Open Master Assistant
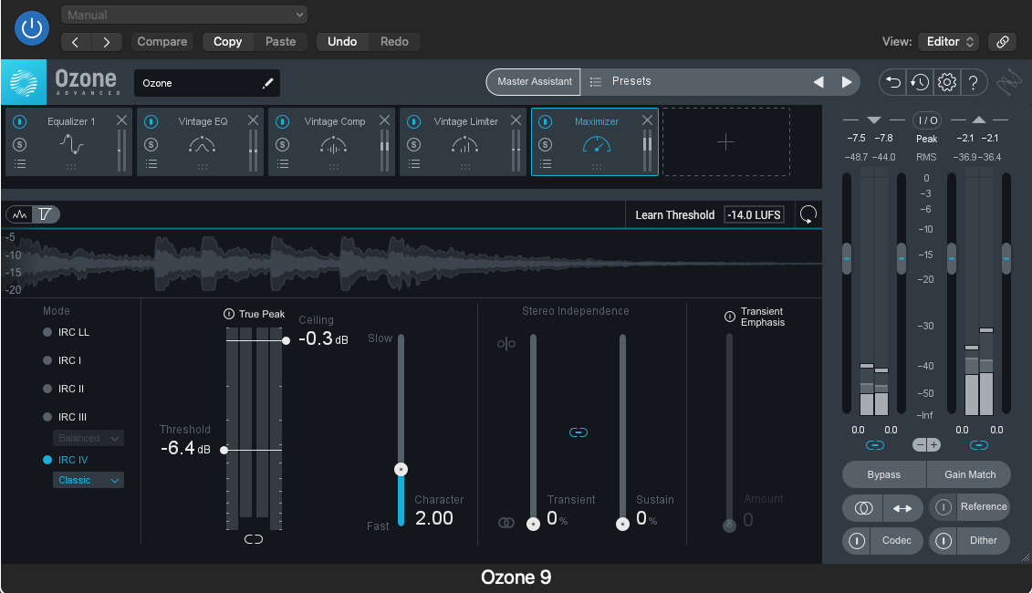1032x593 pixels. point(534,81)
